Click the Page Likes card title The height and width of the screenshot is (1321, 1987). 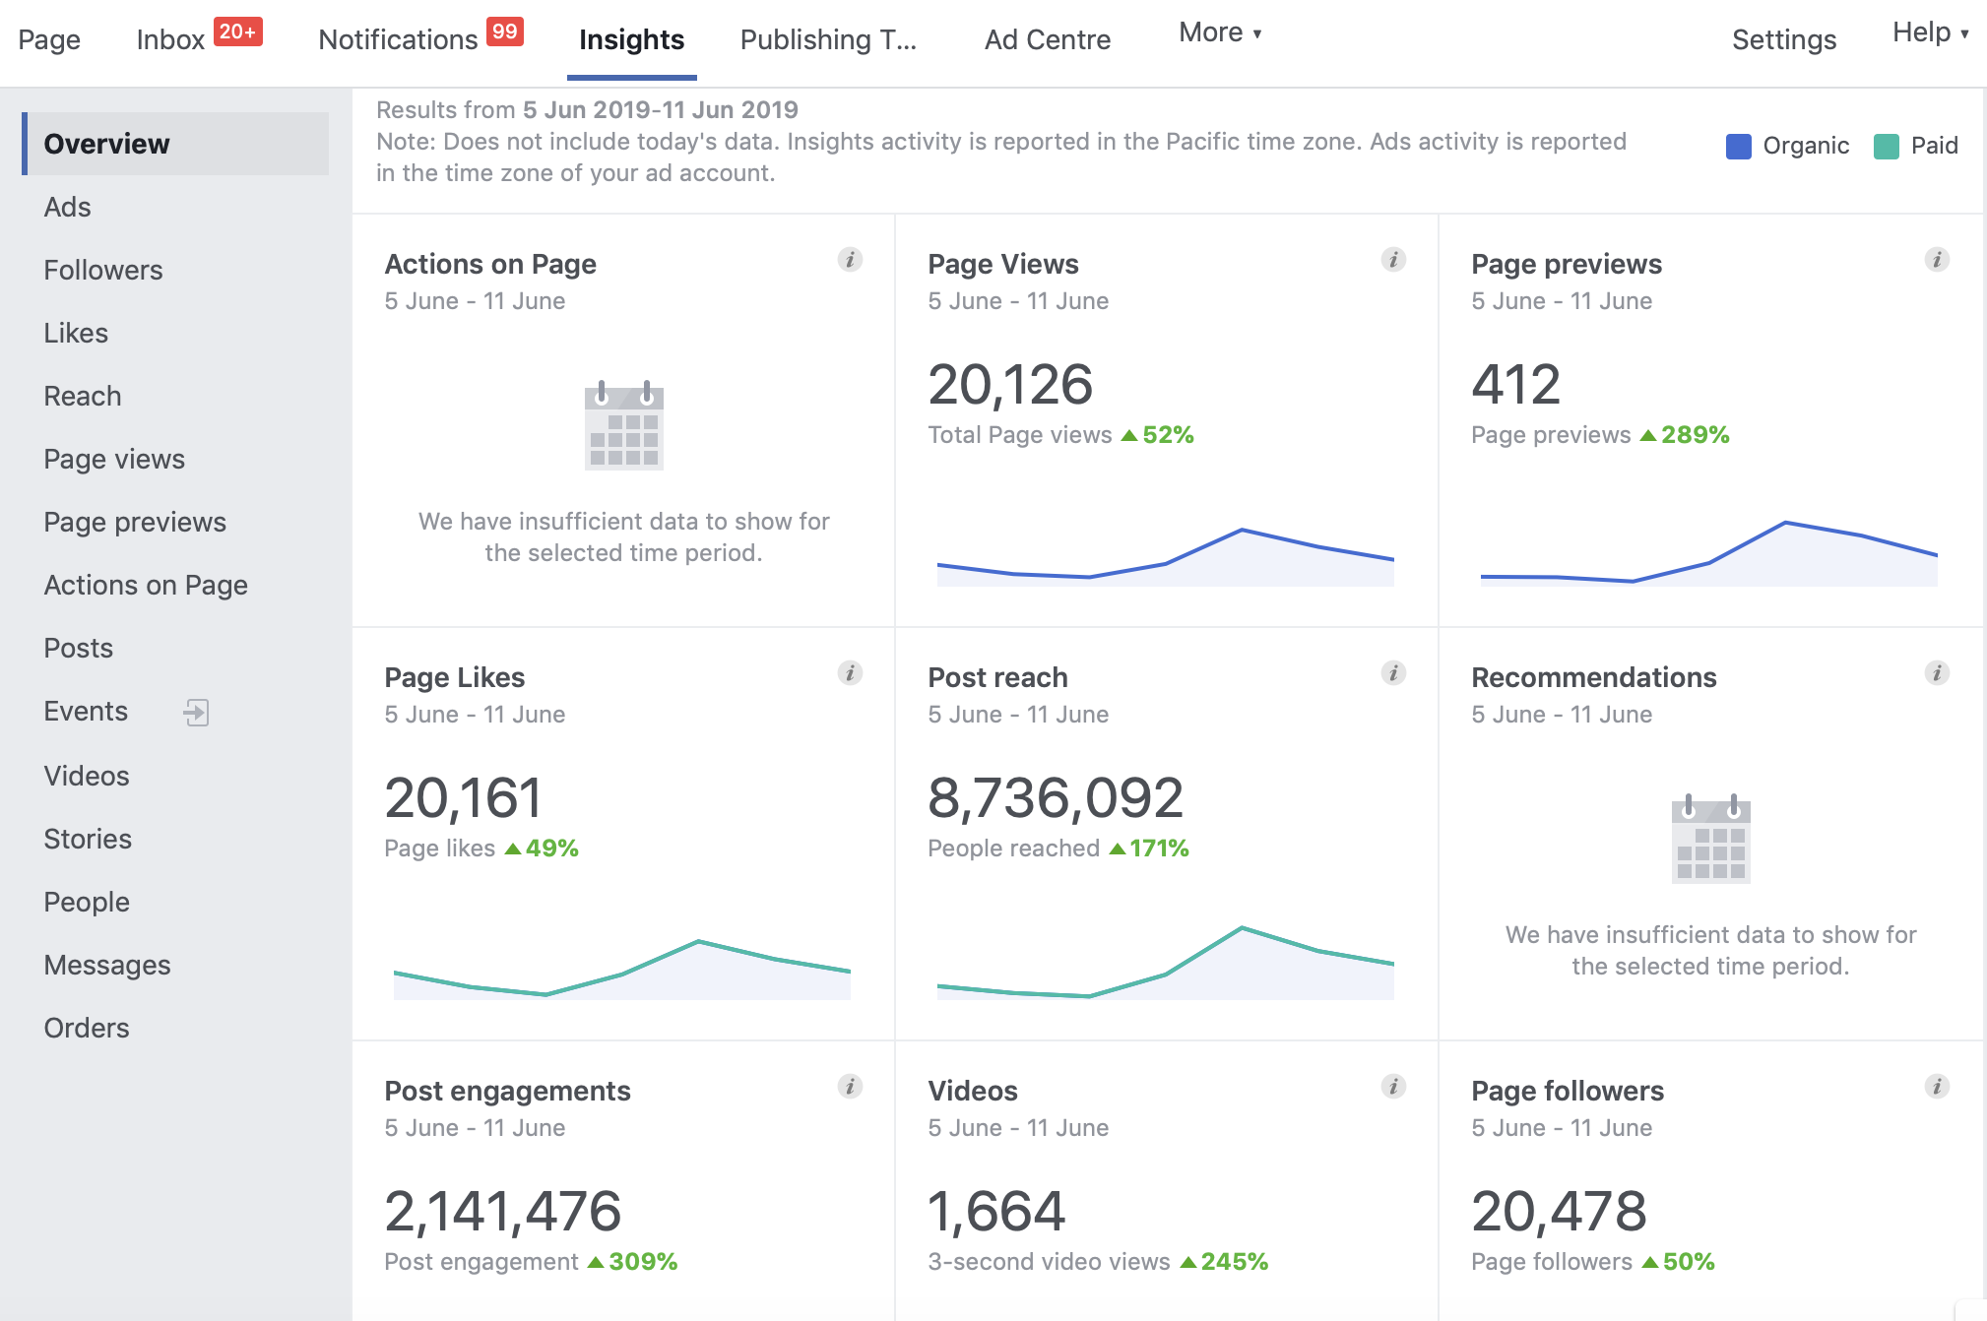coord(455,677)
